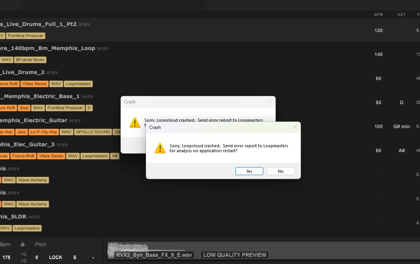Sort by the BPM column header

[378, 14]
